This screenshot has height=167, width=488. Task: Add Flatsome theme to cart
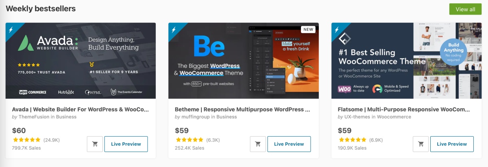click(421, 144)
